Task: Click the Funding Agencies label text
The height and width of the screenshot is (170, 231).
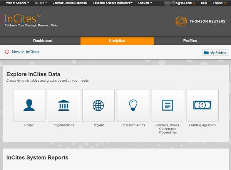Action: point(202,125)
